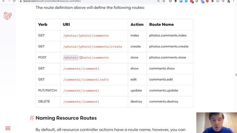This screenshot has height=133, width=237.
Task: Click the /photos/{photo}/comments URI in the index row
Action: 86,35
